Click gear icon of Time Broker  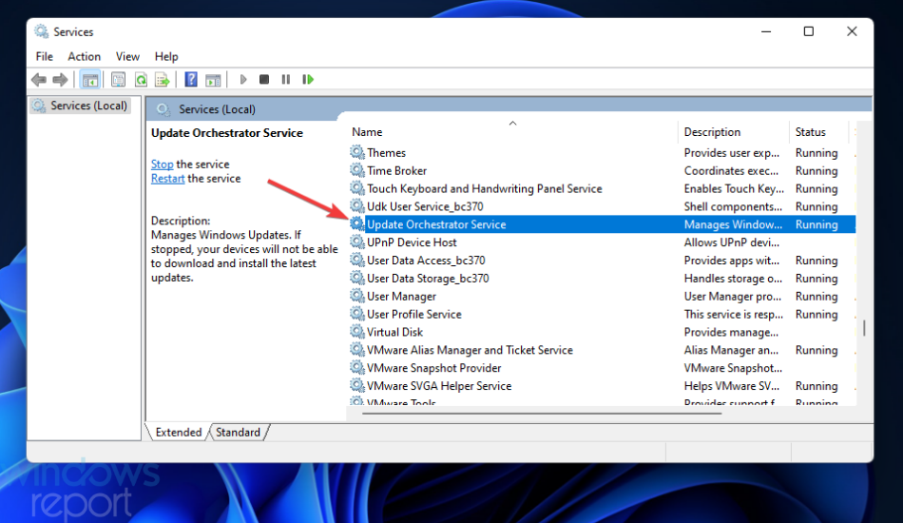coord(357,170)
